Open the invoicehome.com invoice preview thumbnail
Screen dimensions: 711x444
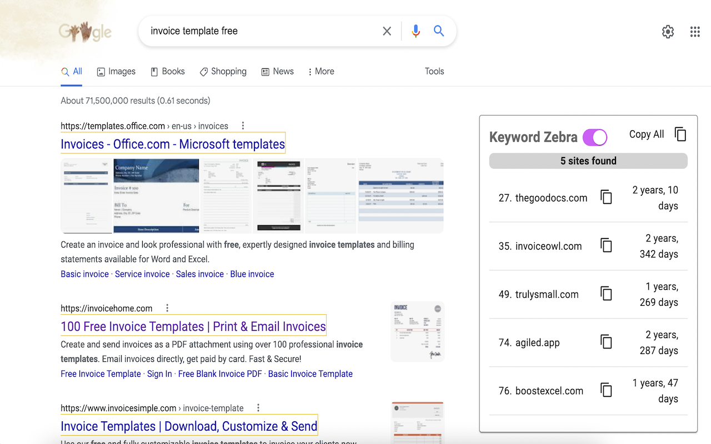[417, 332]
